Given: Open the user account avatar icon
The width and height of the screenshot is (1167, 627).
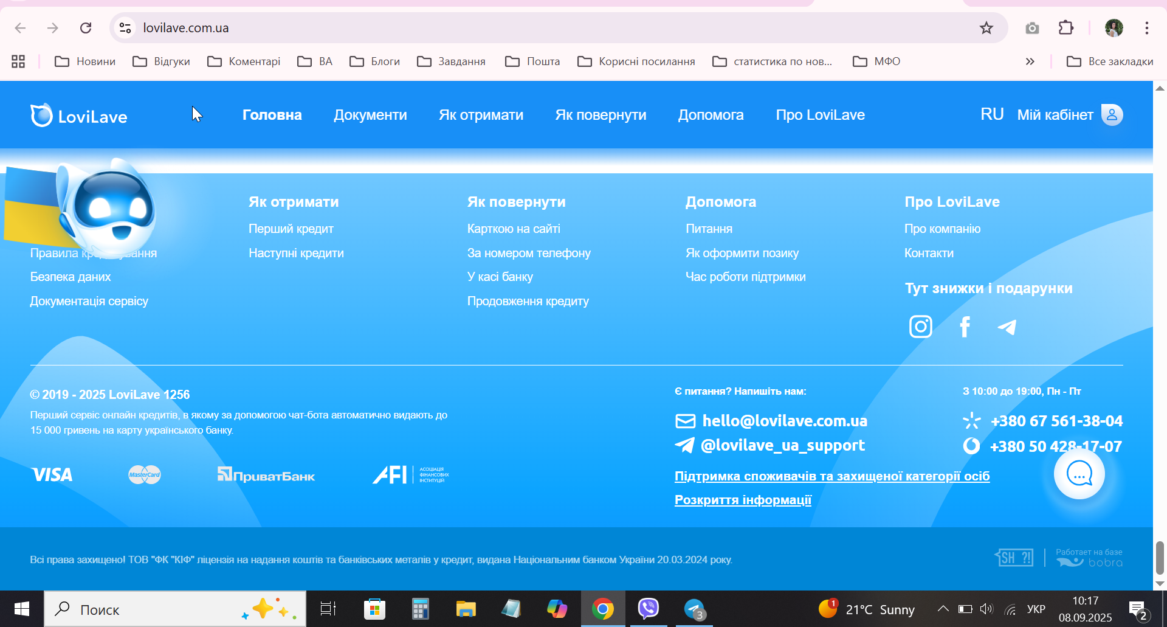Looking at the screenshot, I should coord(1112,114).
